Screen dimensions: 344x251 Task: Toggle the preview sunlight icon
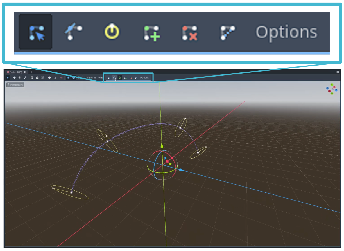(68, 77)
